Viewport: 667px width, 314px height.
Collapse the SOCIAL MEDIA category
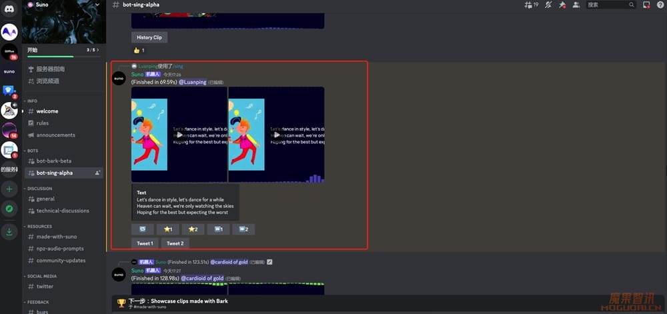[x=41, y=276]
